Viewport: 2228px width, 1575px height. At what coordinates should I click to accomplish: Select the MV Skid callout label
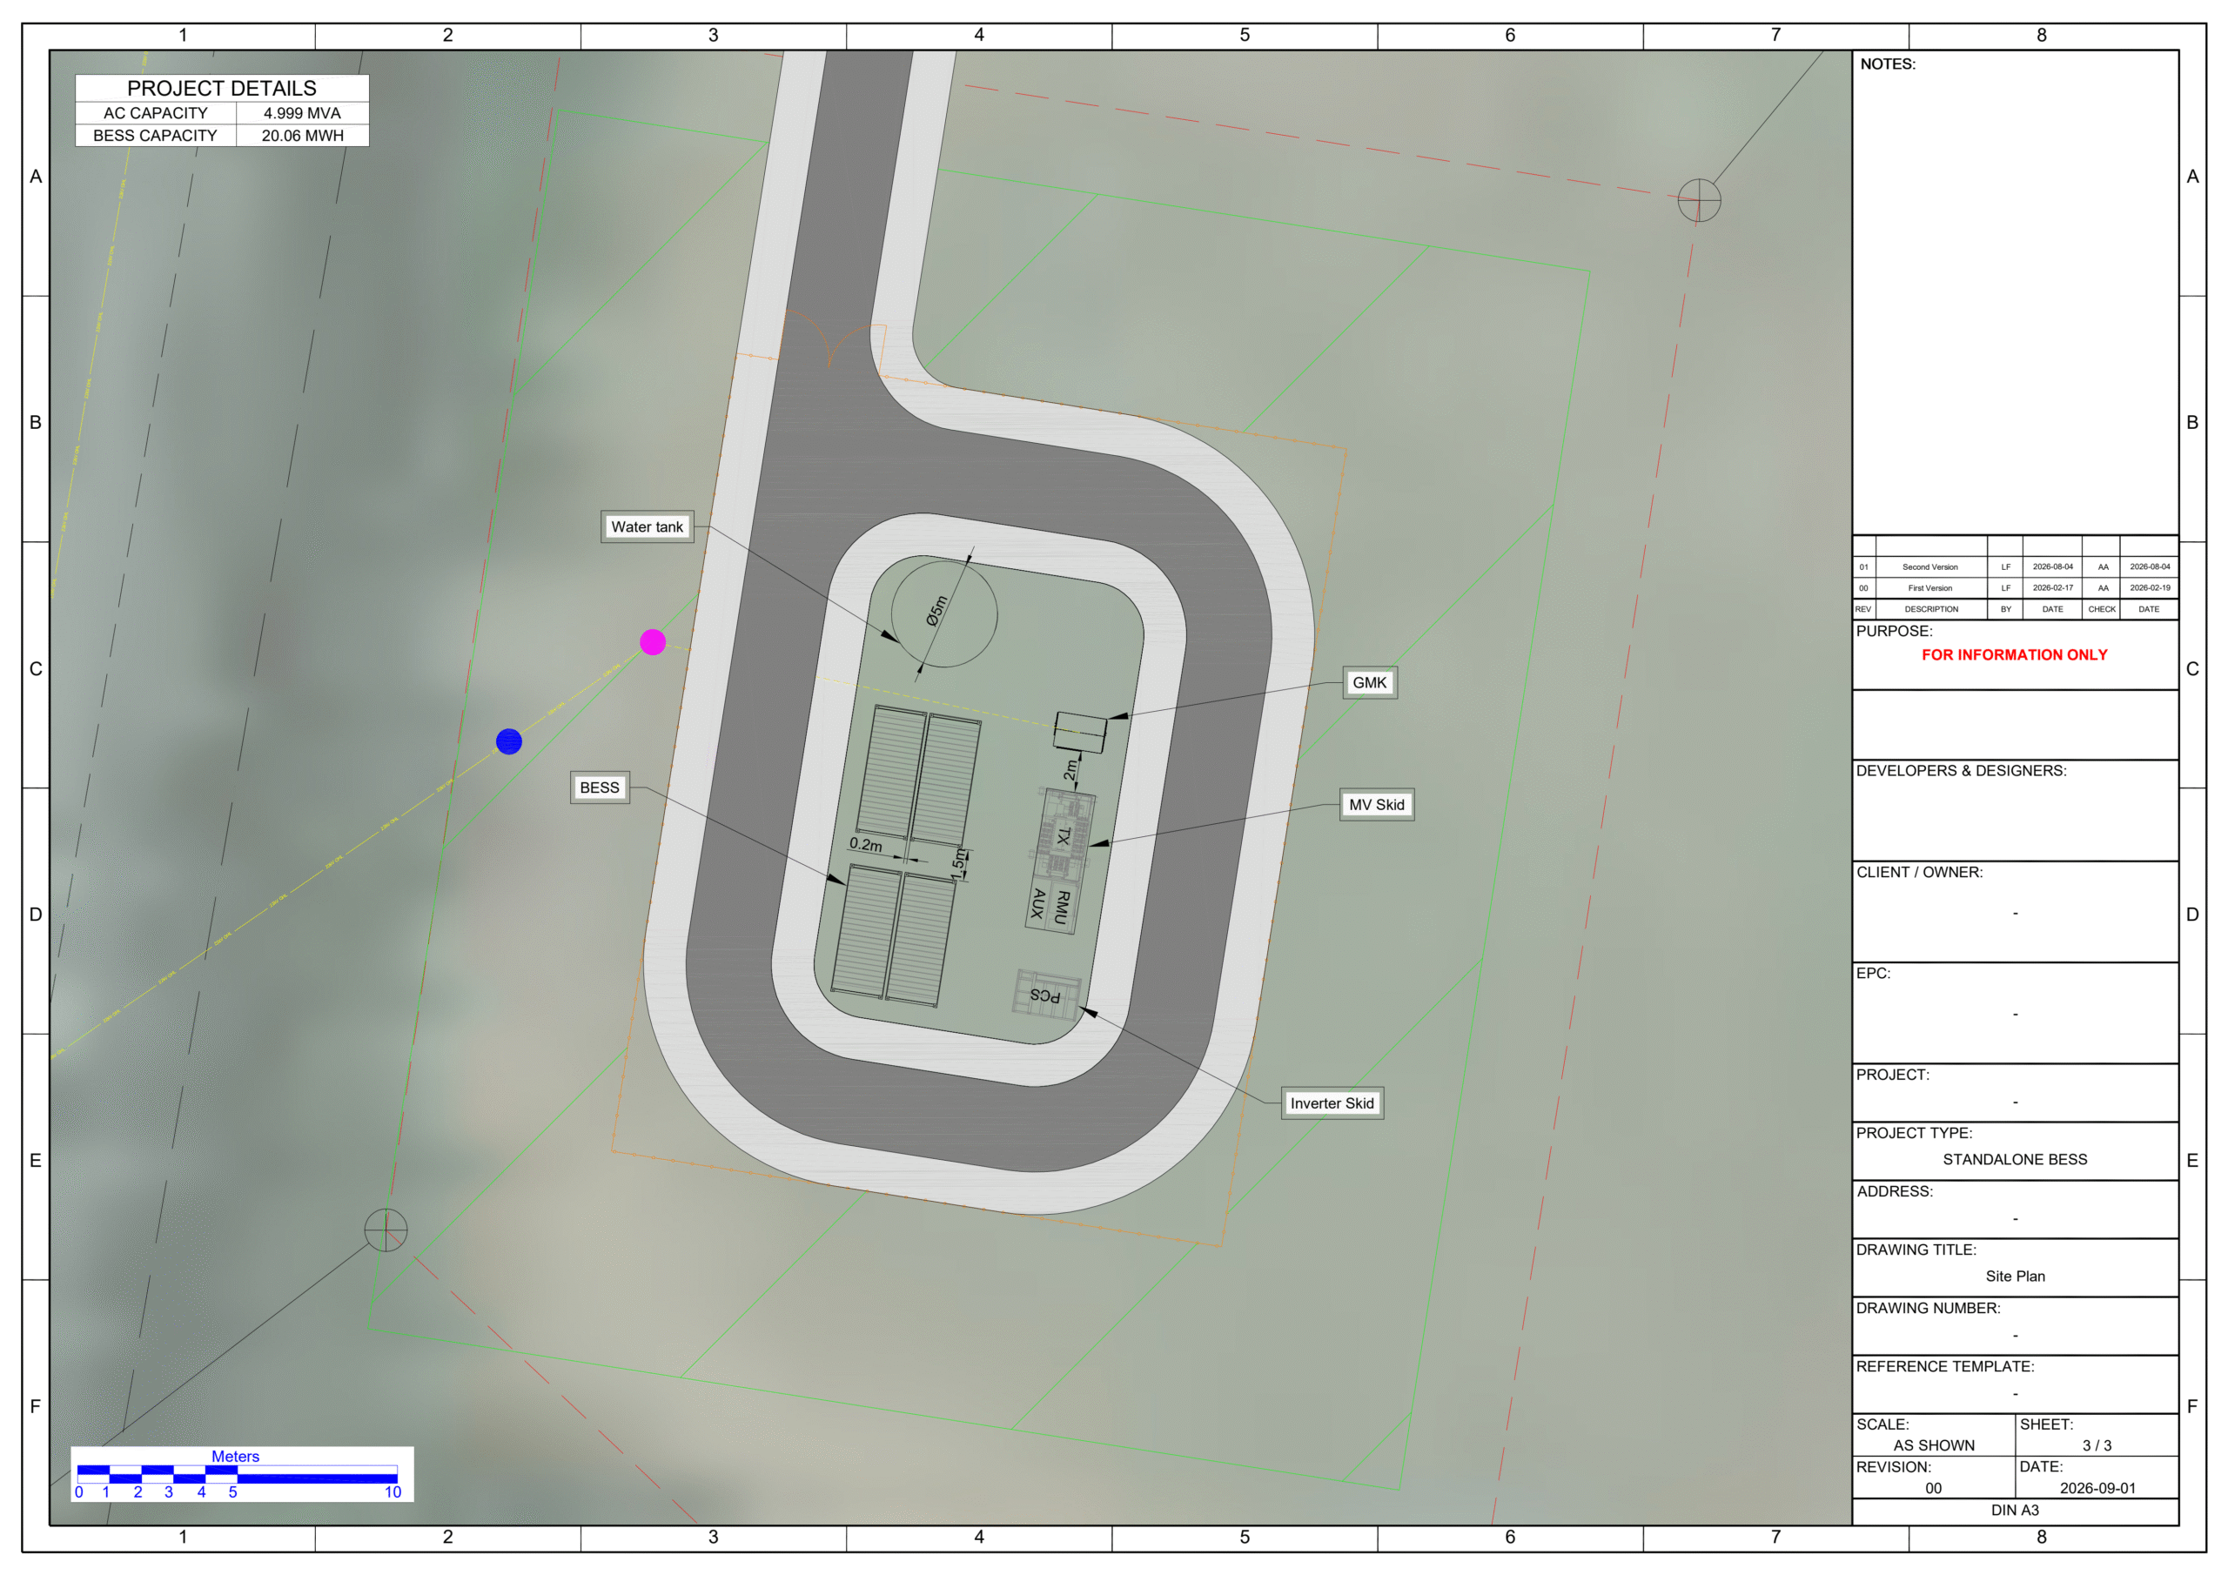pos(1376,805)
